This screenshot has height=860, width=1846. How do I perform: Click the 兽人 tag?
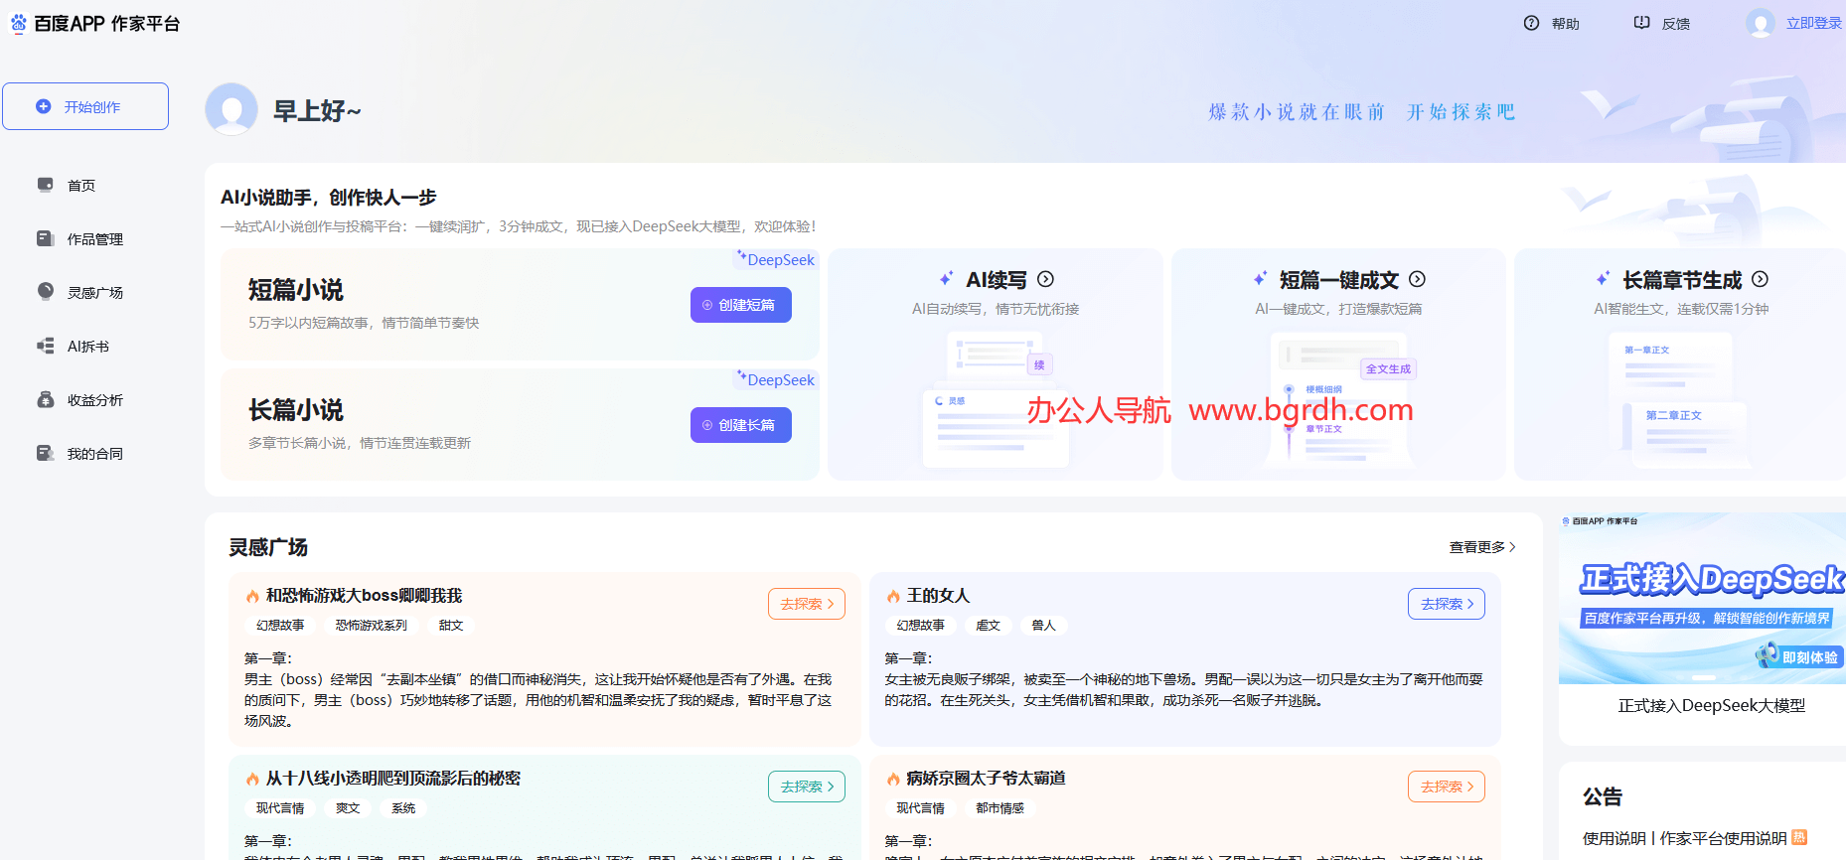1043,626
